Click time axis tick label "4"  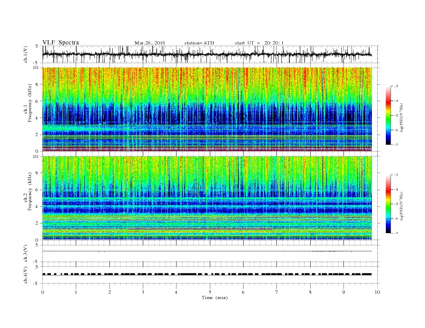[x=176, y=292]
